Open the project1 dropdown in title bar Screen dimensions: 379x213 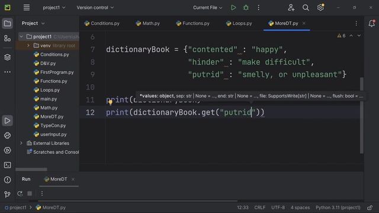pos(54,8)
